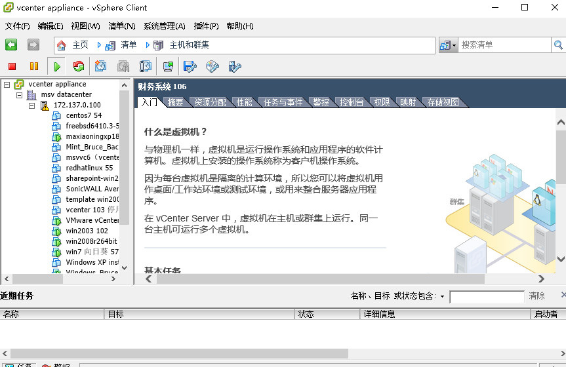Open the 帮助(H) menu
The width and height of the screenshot is (566, 367).
click(x=240, y=26)
